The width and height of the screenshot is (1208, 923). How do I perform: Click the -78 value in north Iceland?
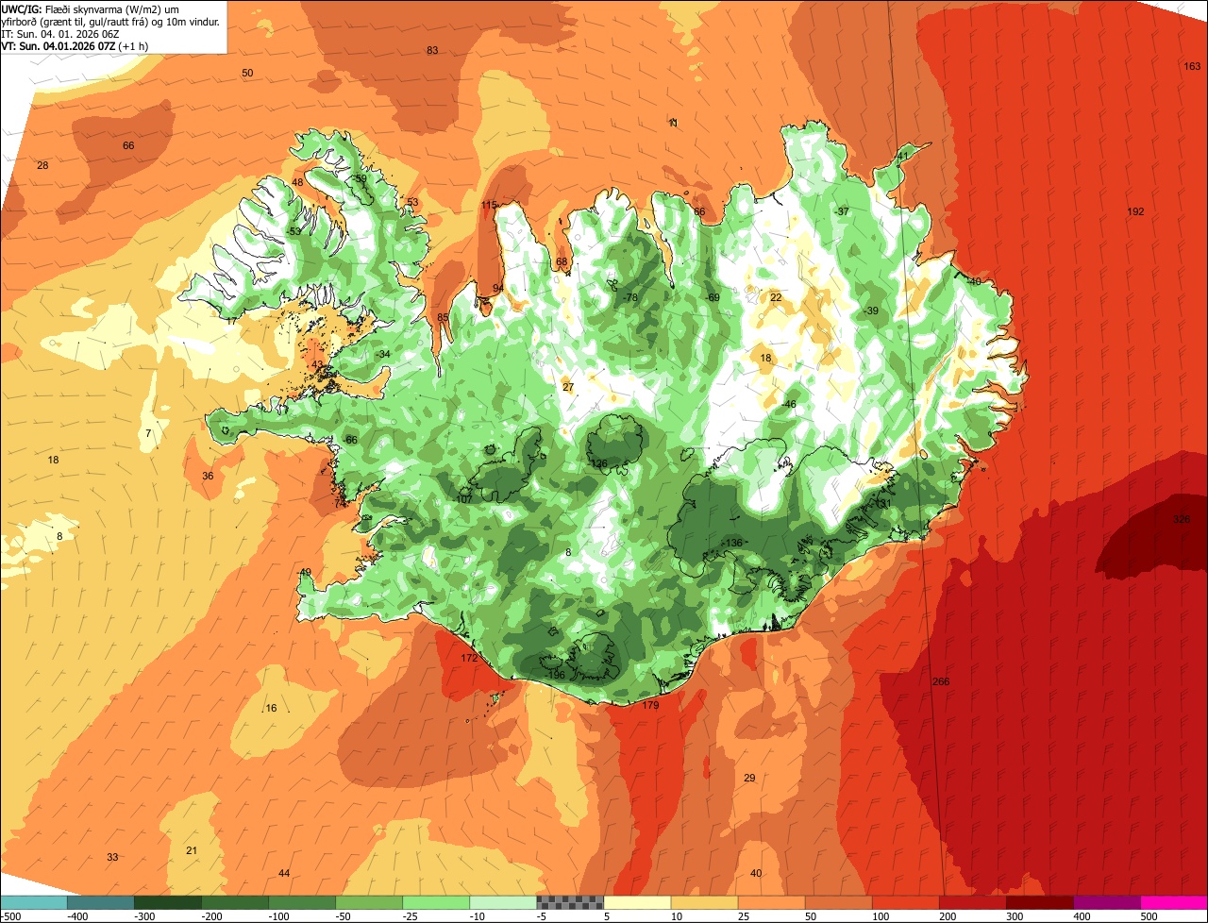tap(629, 297)
